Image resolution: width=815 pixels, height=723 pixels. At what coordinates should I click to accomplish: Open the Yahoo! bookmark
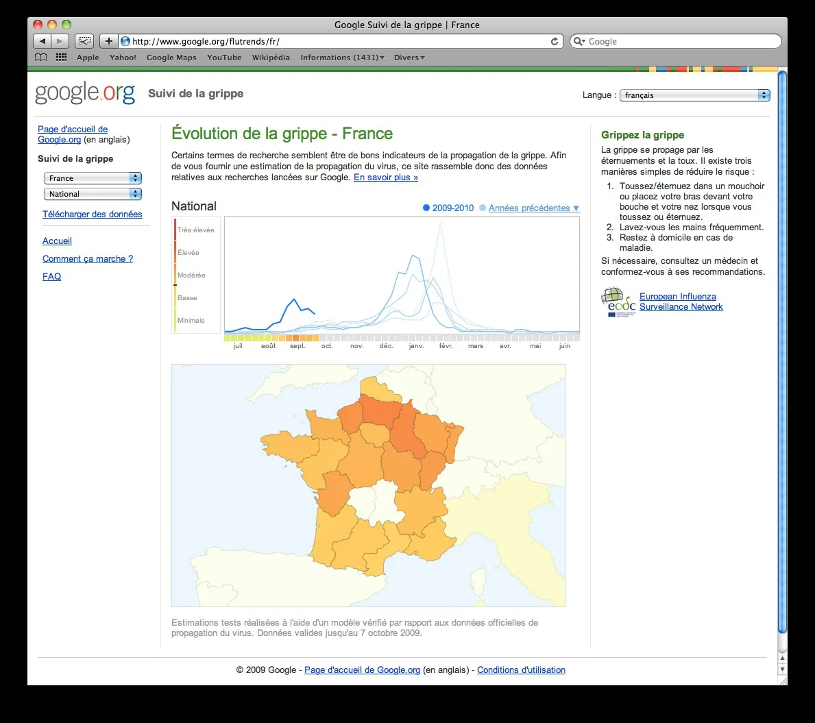(123, 57)
